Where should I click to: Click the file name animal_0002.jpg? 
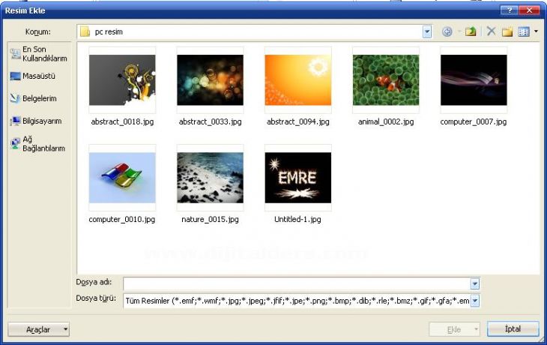click(386, 121)
